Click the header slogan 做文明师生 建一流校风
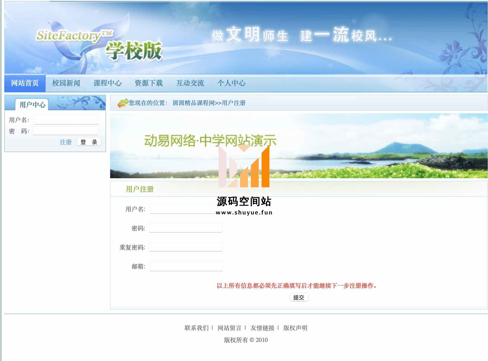This screenshot has height=361, width=488. click(x=302, y=35)
